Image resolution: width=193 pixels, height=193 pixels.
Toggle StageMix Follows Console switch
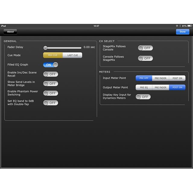pos(145,48)
